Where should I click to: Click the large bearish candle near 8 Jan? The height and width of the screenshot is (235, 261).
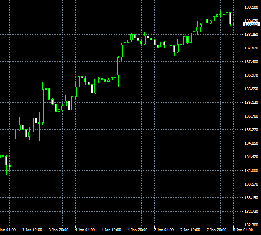[x=231, y=18]
